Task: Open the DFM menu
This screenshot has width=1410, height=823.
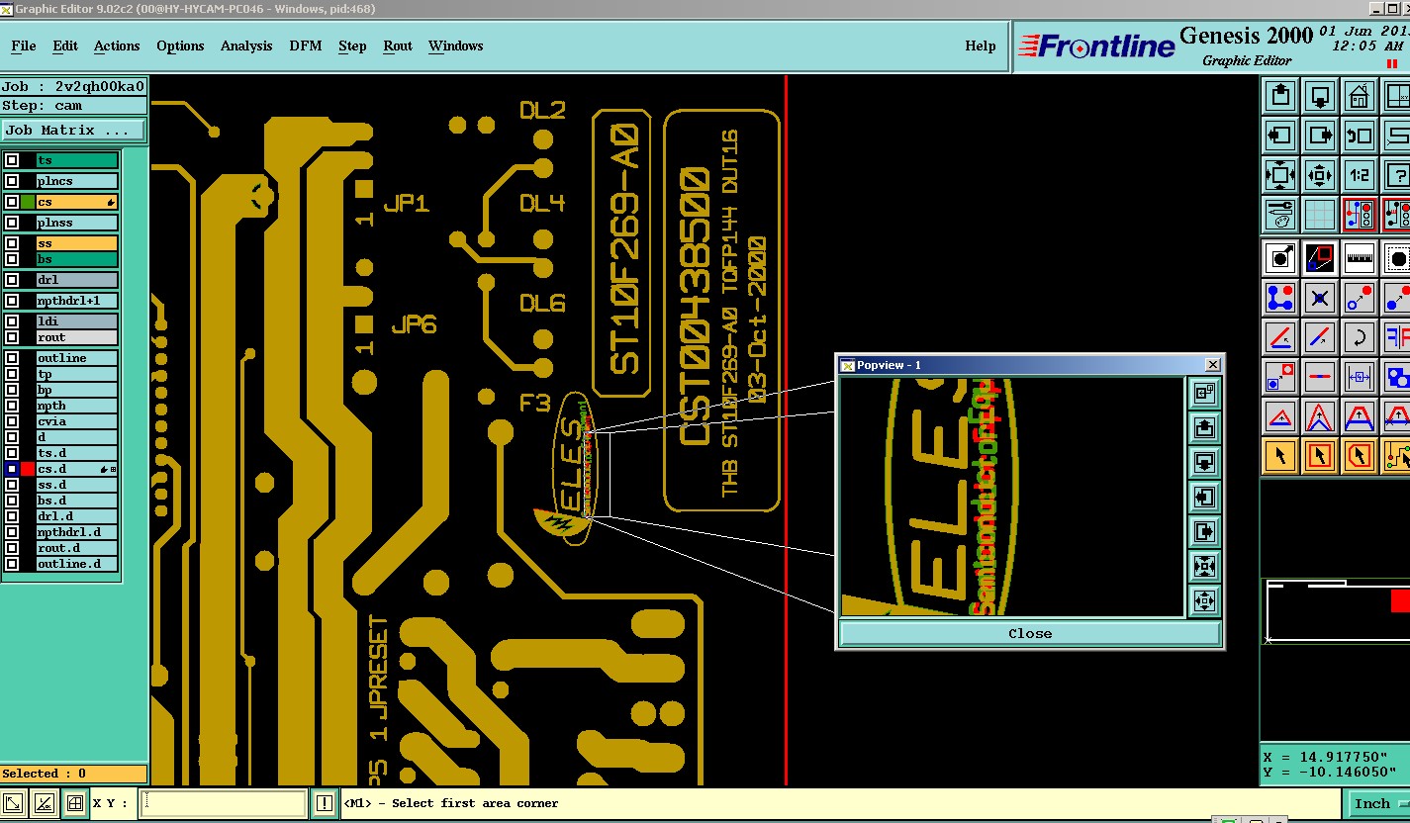Action: pyautogui.click(x=306, y=46)
